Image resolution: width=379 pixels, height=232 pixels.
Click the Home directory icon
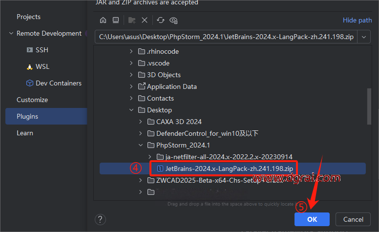pyautogui.click(x=103, y=20)
